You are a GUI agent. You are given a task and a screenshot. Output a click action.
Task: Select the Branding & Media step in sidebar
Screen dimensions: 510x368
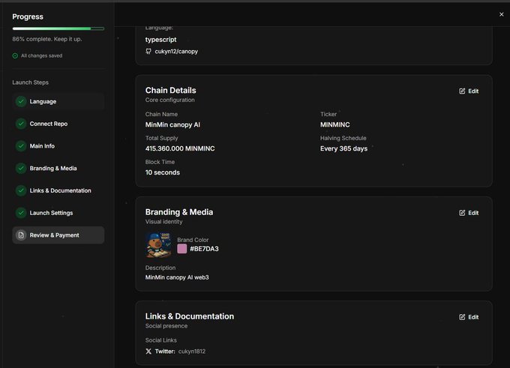coord(58,168)
